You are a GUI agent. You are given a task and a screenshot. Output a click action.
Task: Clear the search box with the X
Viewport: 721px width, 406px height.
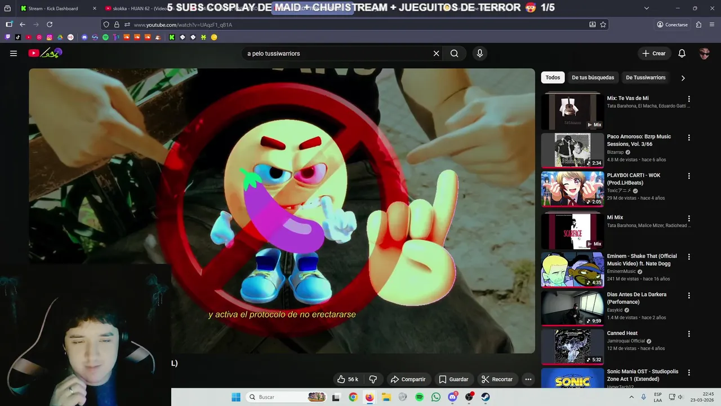pyautogui.click(x=436, y=54)
